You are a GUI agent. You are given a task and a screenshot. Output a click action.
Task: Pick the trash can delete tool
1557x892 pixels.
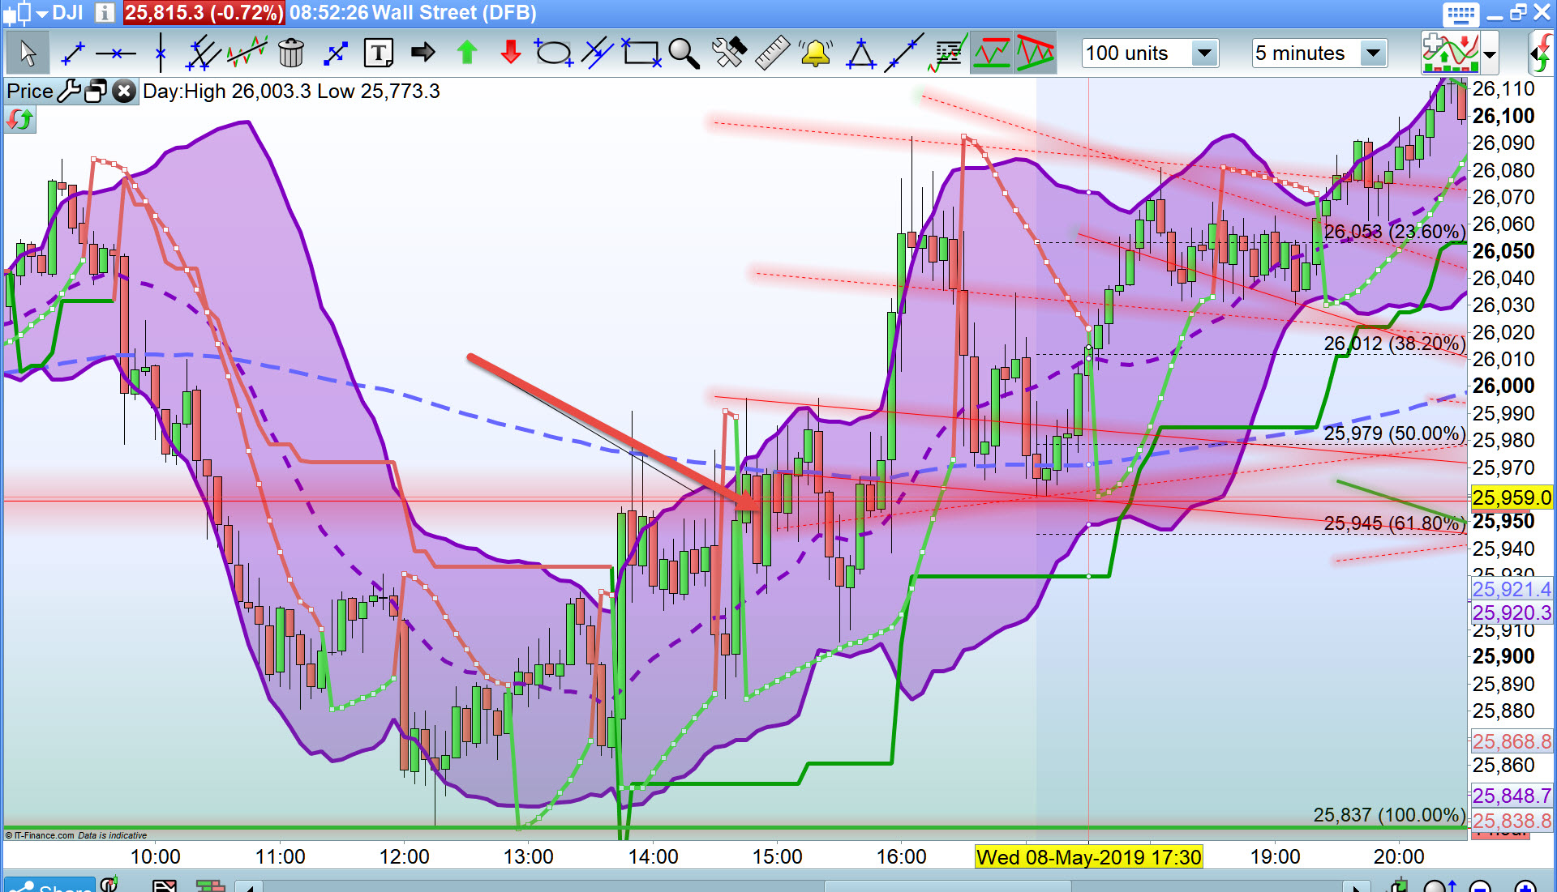tap(290, 54)
